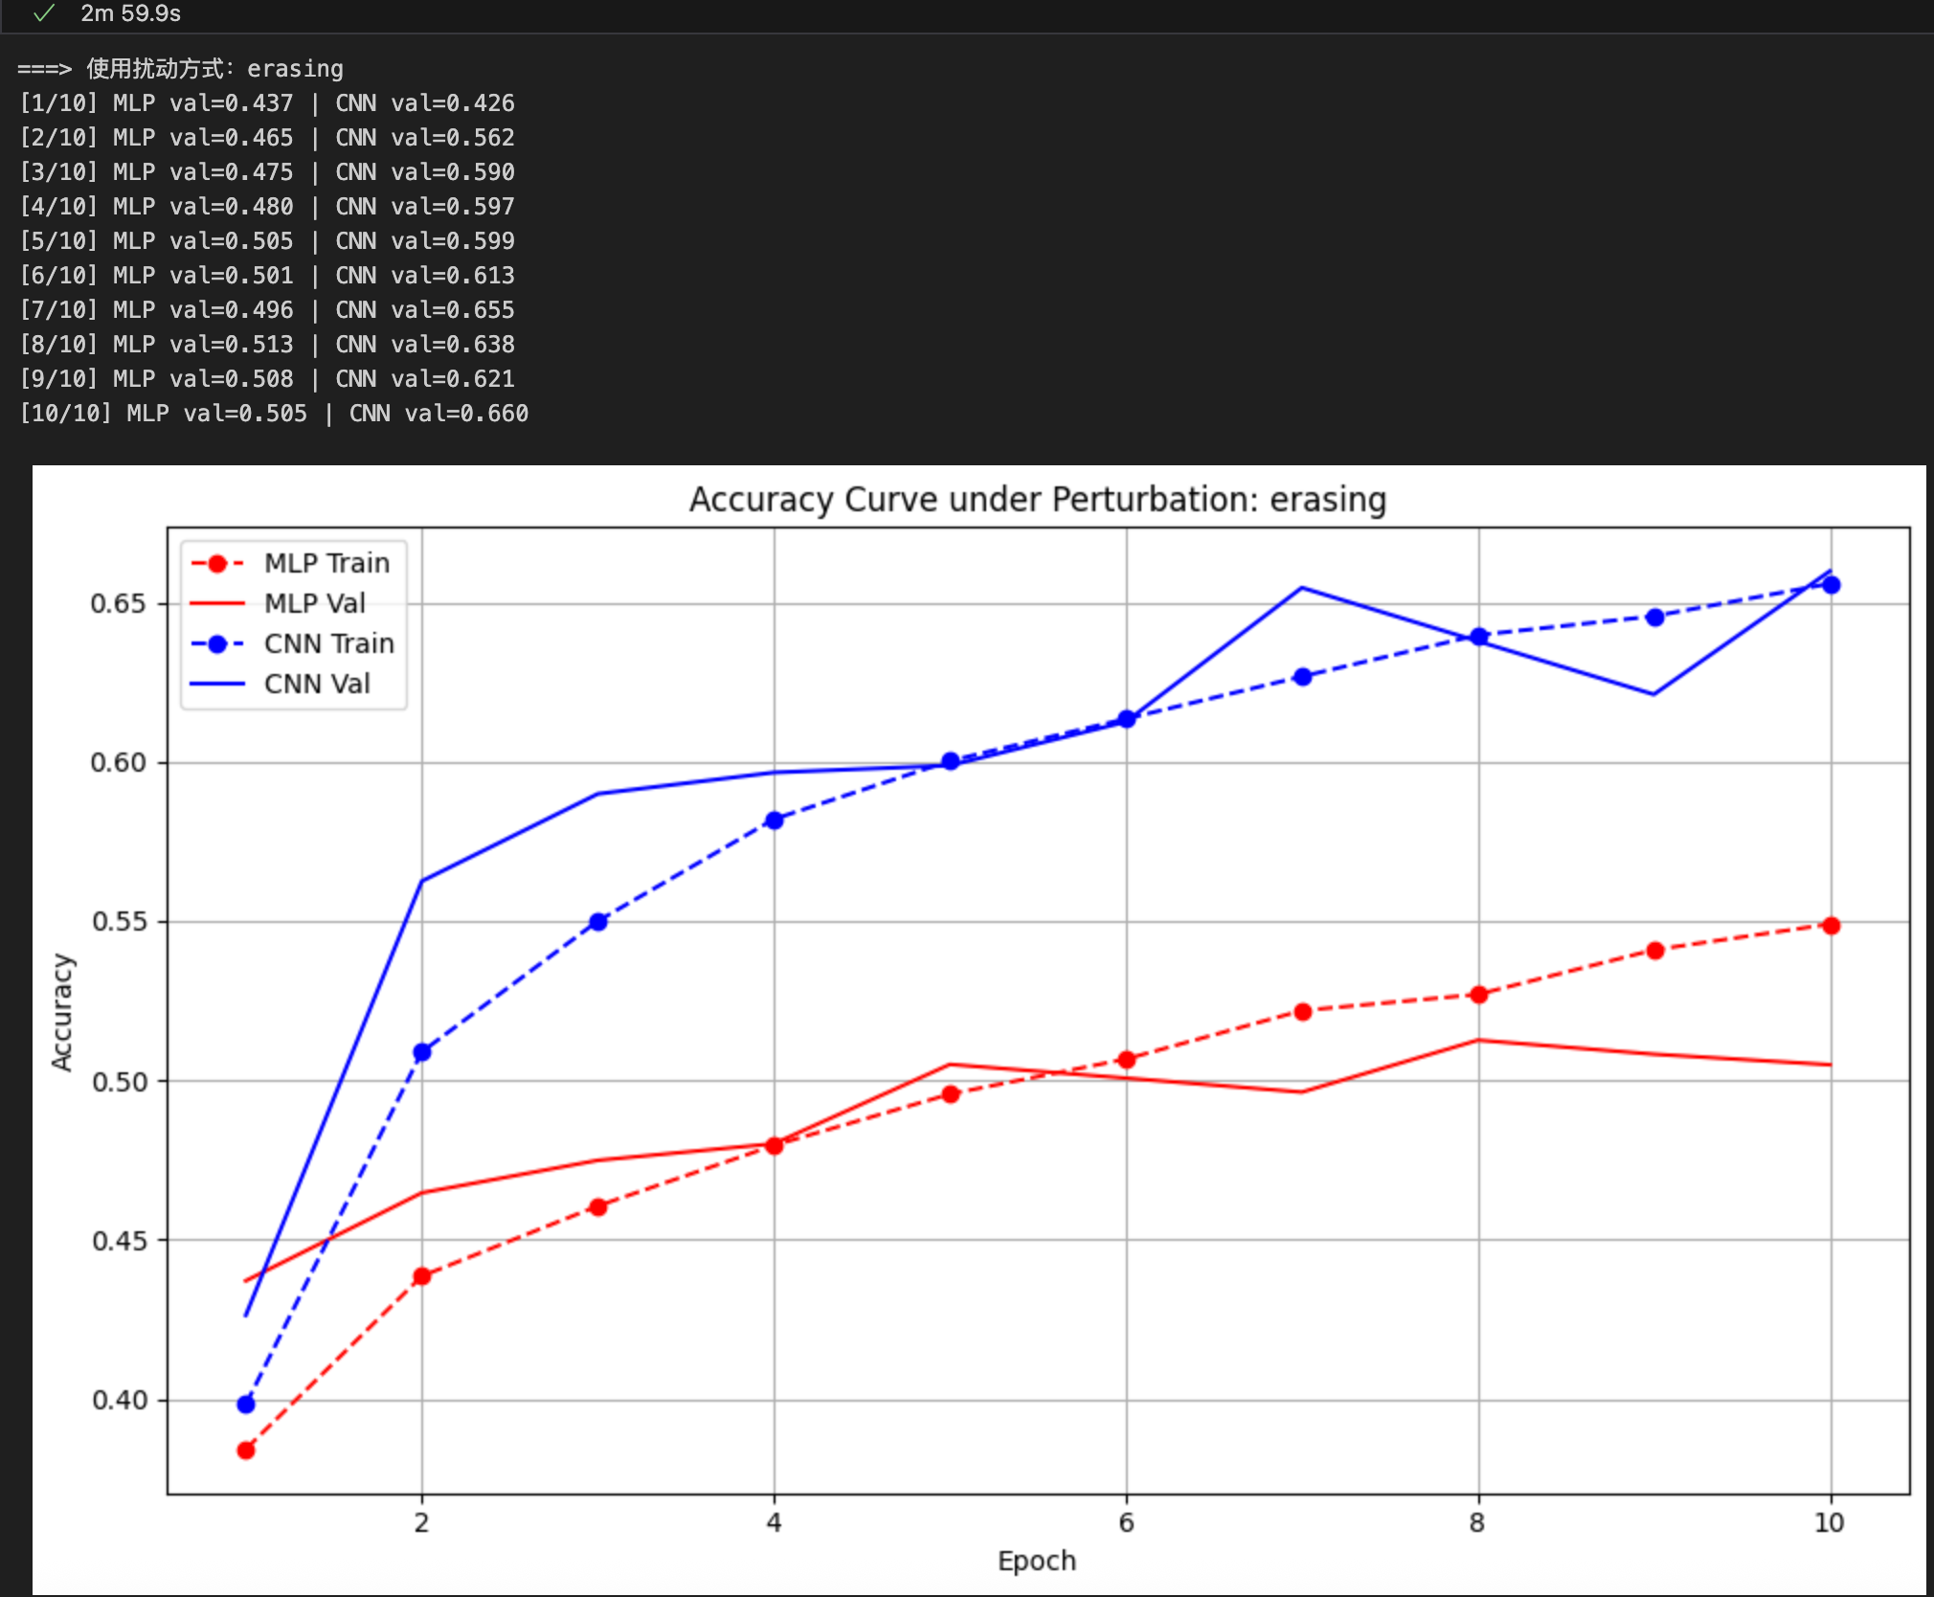Click the green success checkmark icon
Image resolution: width=1934 pixels, height=1597 pixels.
coord(43,13)
